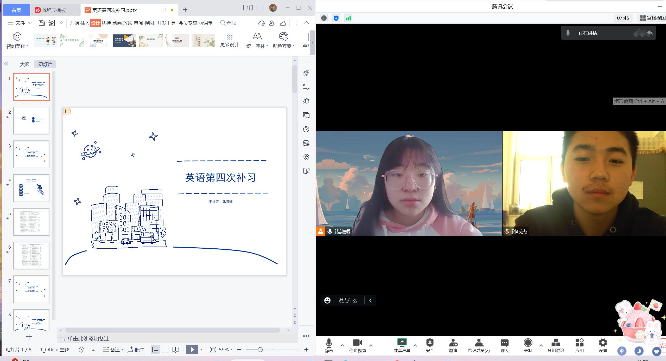Click the comment bubble numbered 11 on slide
The image size is (666, 361).
[x=67, y=111]
